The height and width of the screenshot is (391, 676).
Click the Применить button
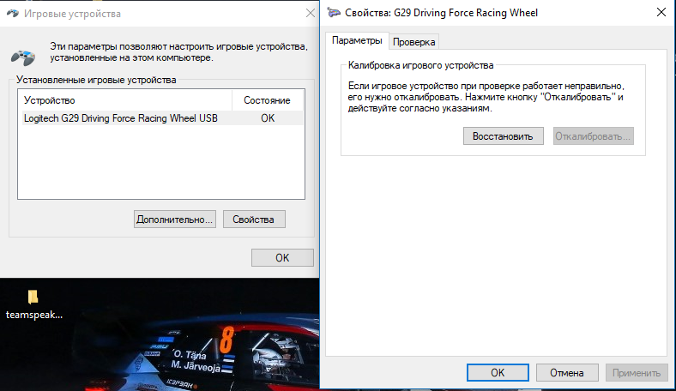pyautogui.click(x=636, y=373)
